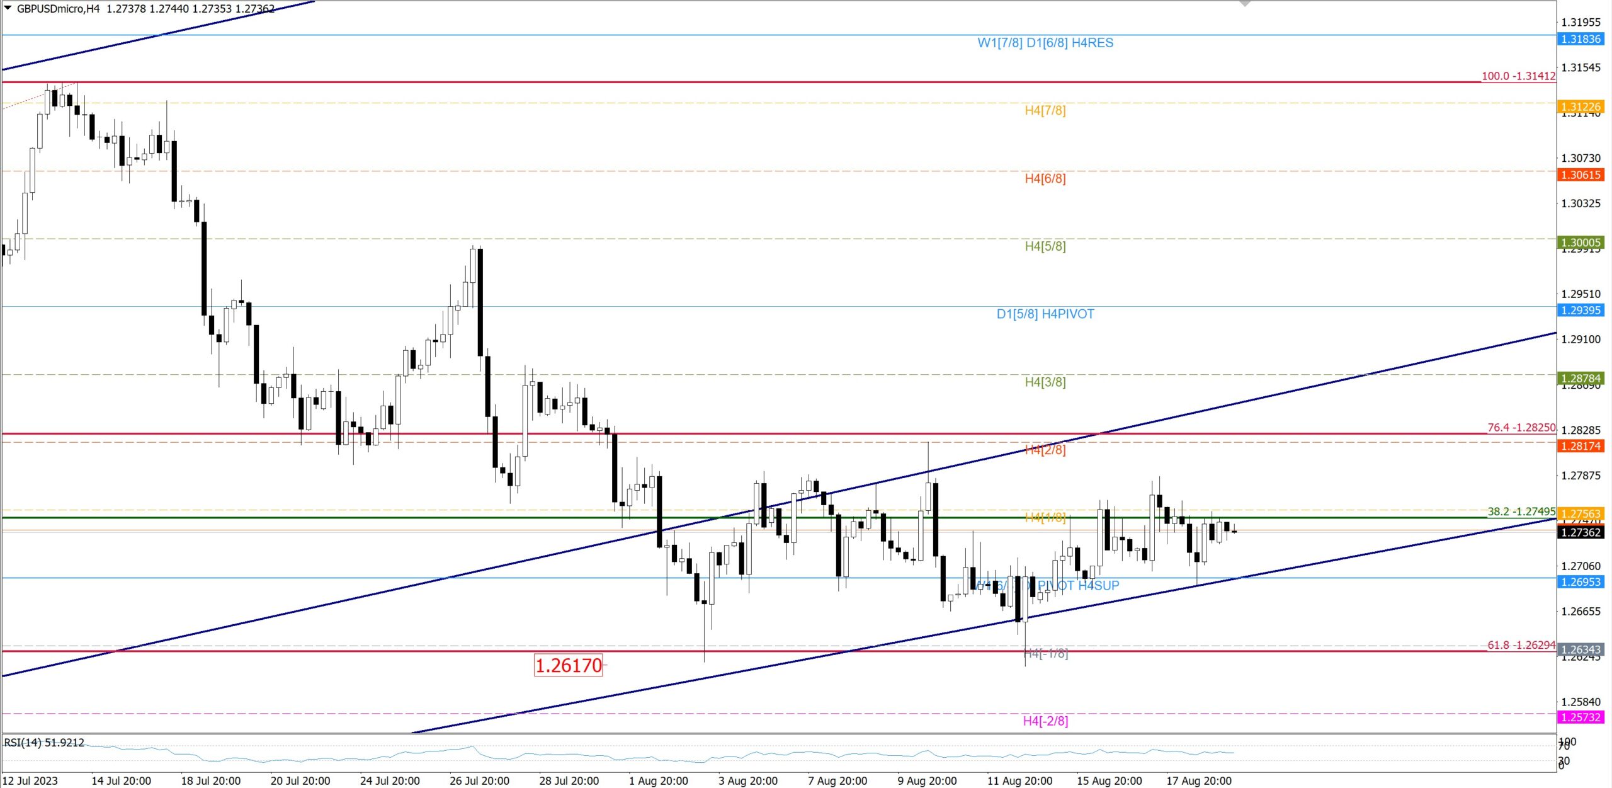Viewport: 1612px width, 788px height.
Task: Click the 100.0 -1.31412 Fibonacci label
Action: click(1518, 76)
